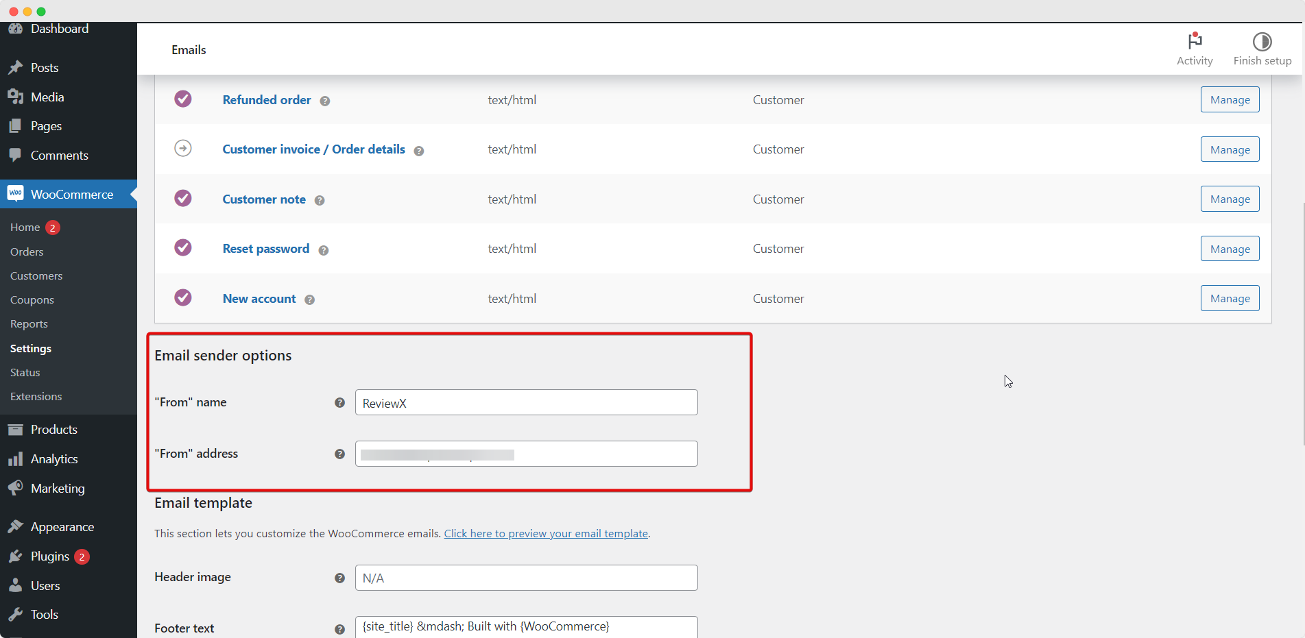The width and height of the screenshot is (1305, 638).
Task: Click the Products icon in the sidebar
Action: click(15, 430)
